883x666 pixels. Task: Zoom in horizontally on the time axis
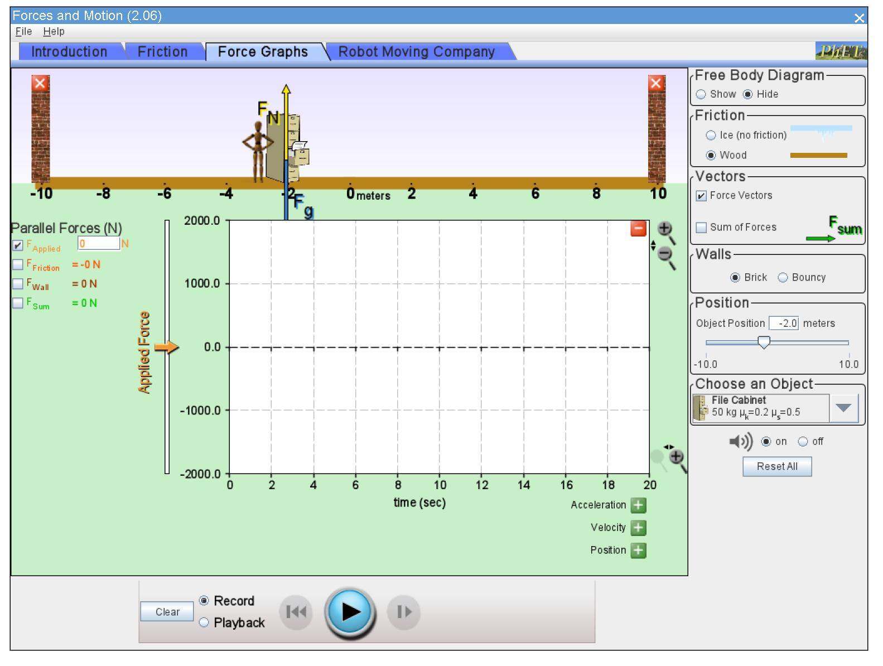pos(676,457)
